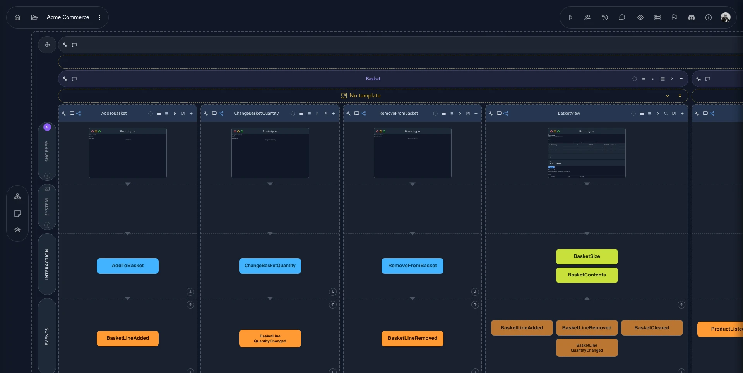Start the play presentation button in top toolbar

tap(570, 17)
